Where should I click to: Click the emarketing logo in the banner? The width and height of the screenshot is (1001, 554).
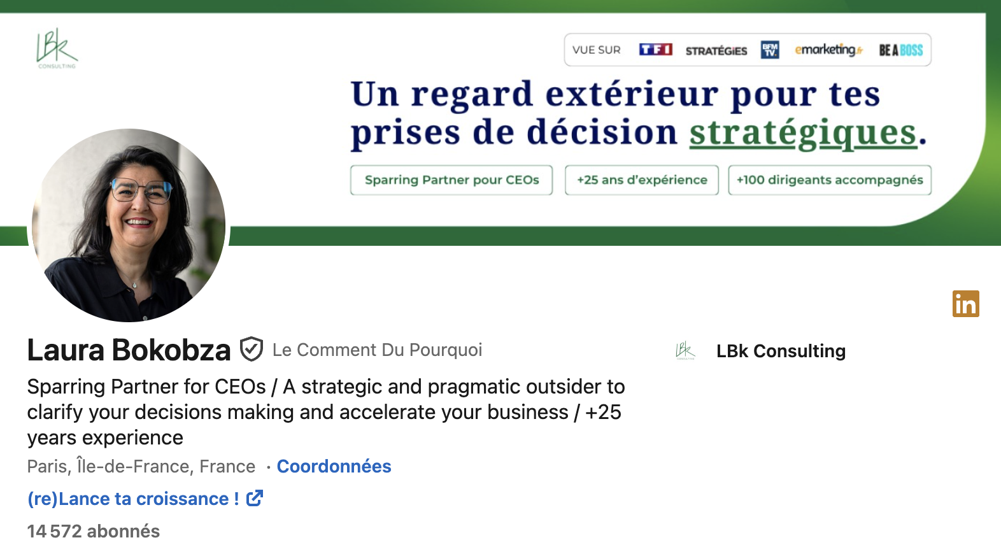828,50
